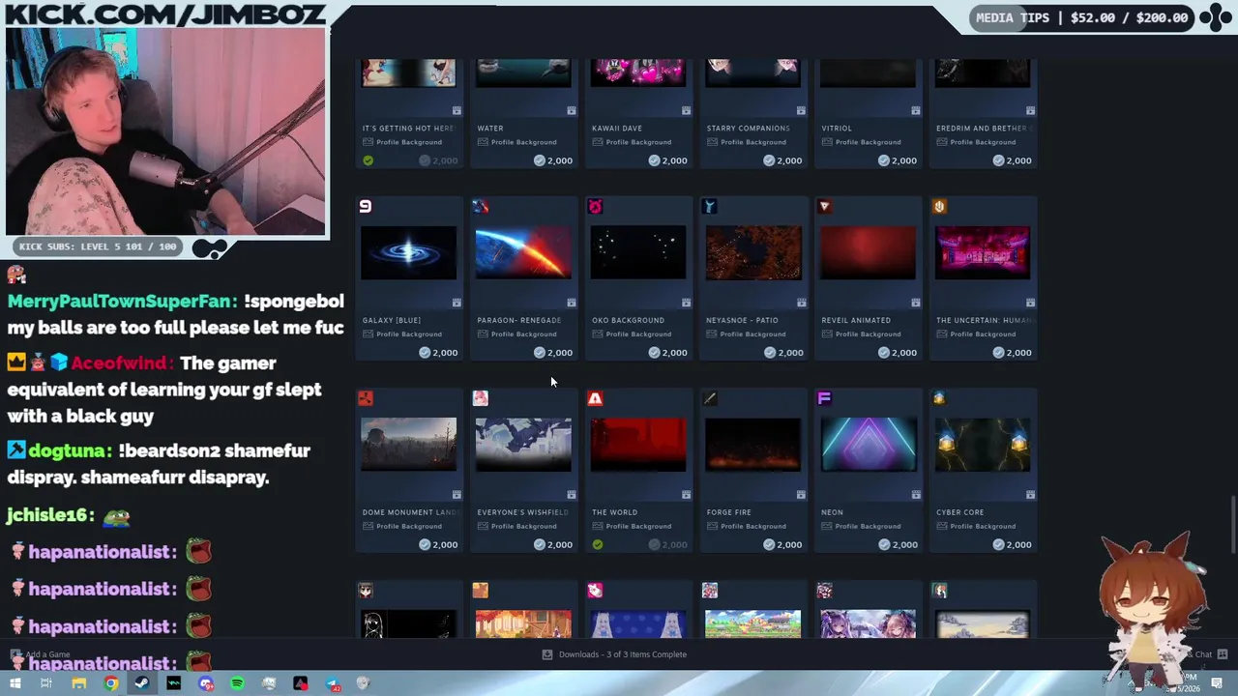Select the 'DOME MONUMENT LAND' title text

coord(410,512)
